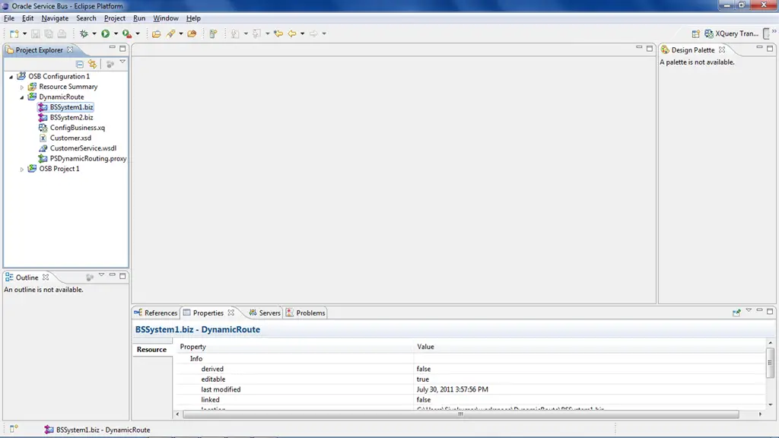779x438 pixels.
Task: Click the 'last modified' property row
Action: [470, 390]
